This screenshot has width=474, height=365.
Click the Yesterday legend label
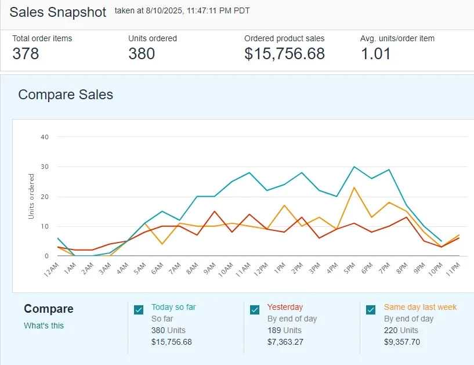pos(285,307)
